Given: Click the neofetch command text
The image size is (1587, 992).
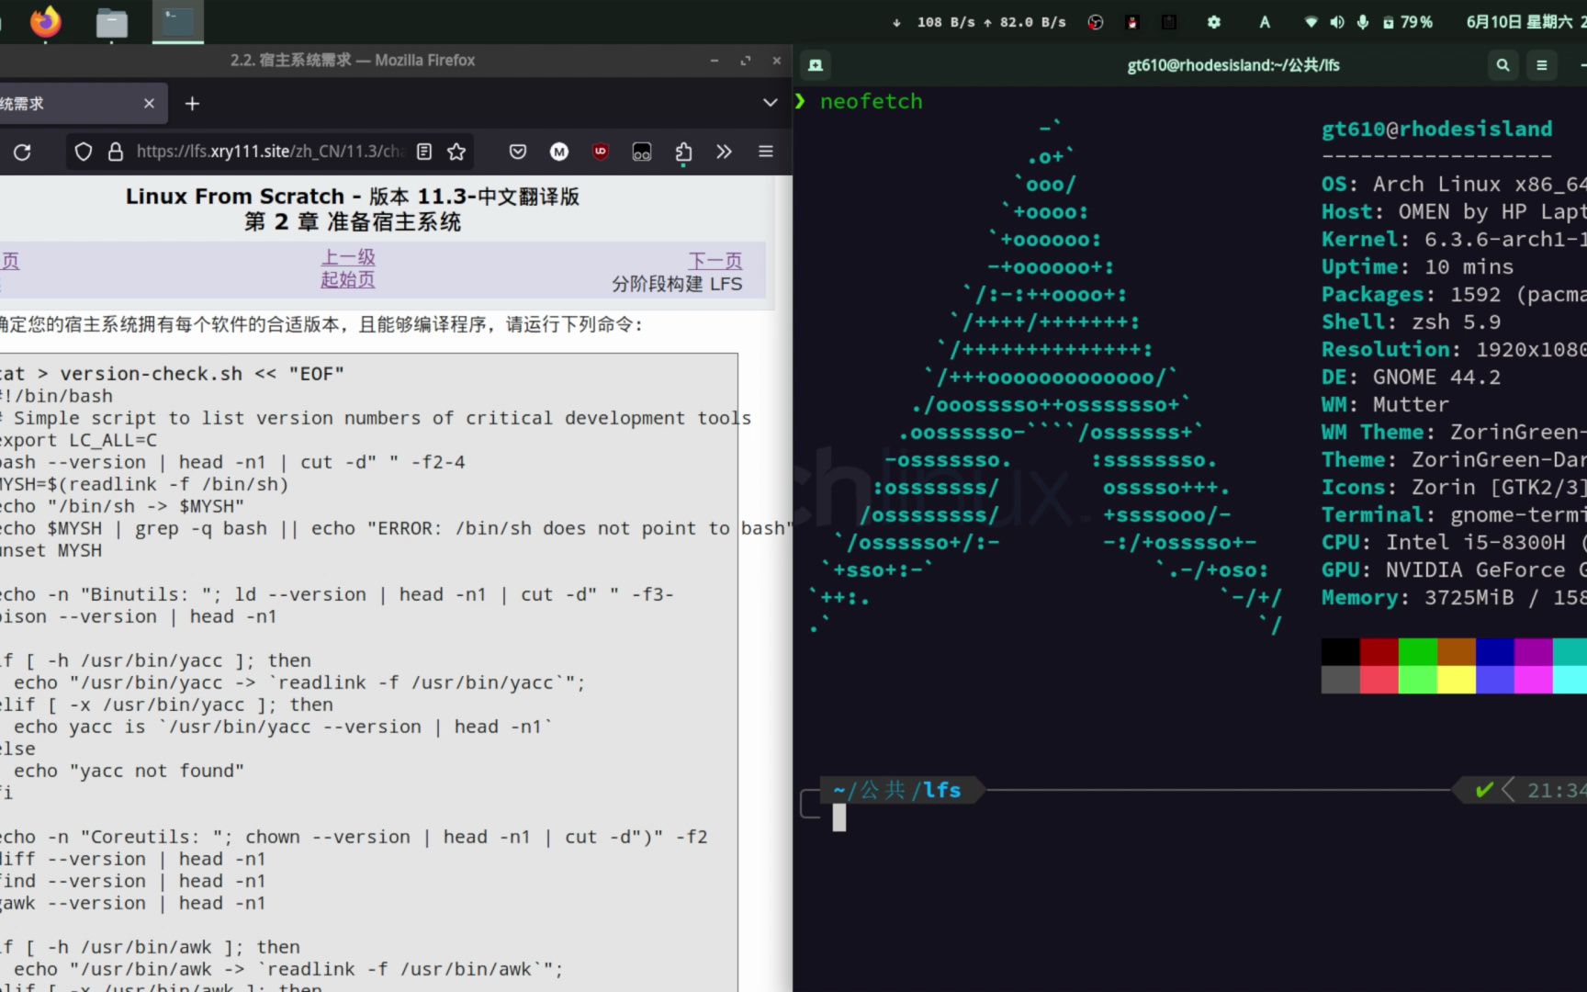Looking at the screenshot, I should click(x=871, y=101).
